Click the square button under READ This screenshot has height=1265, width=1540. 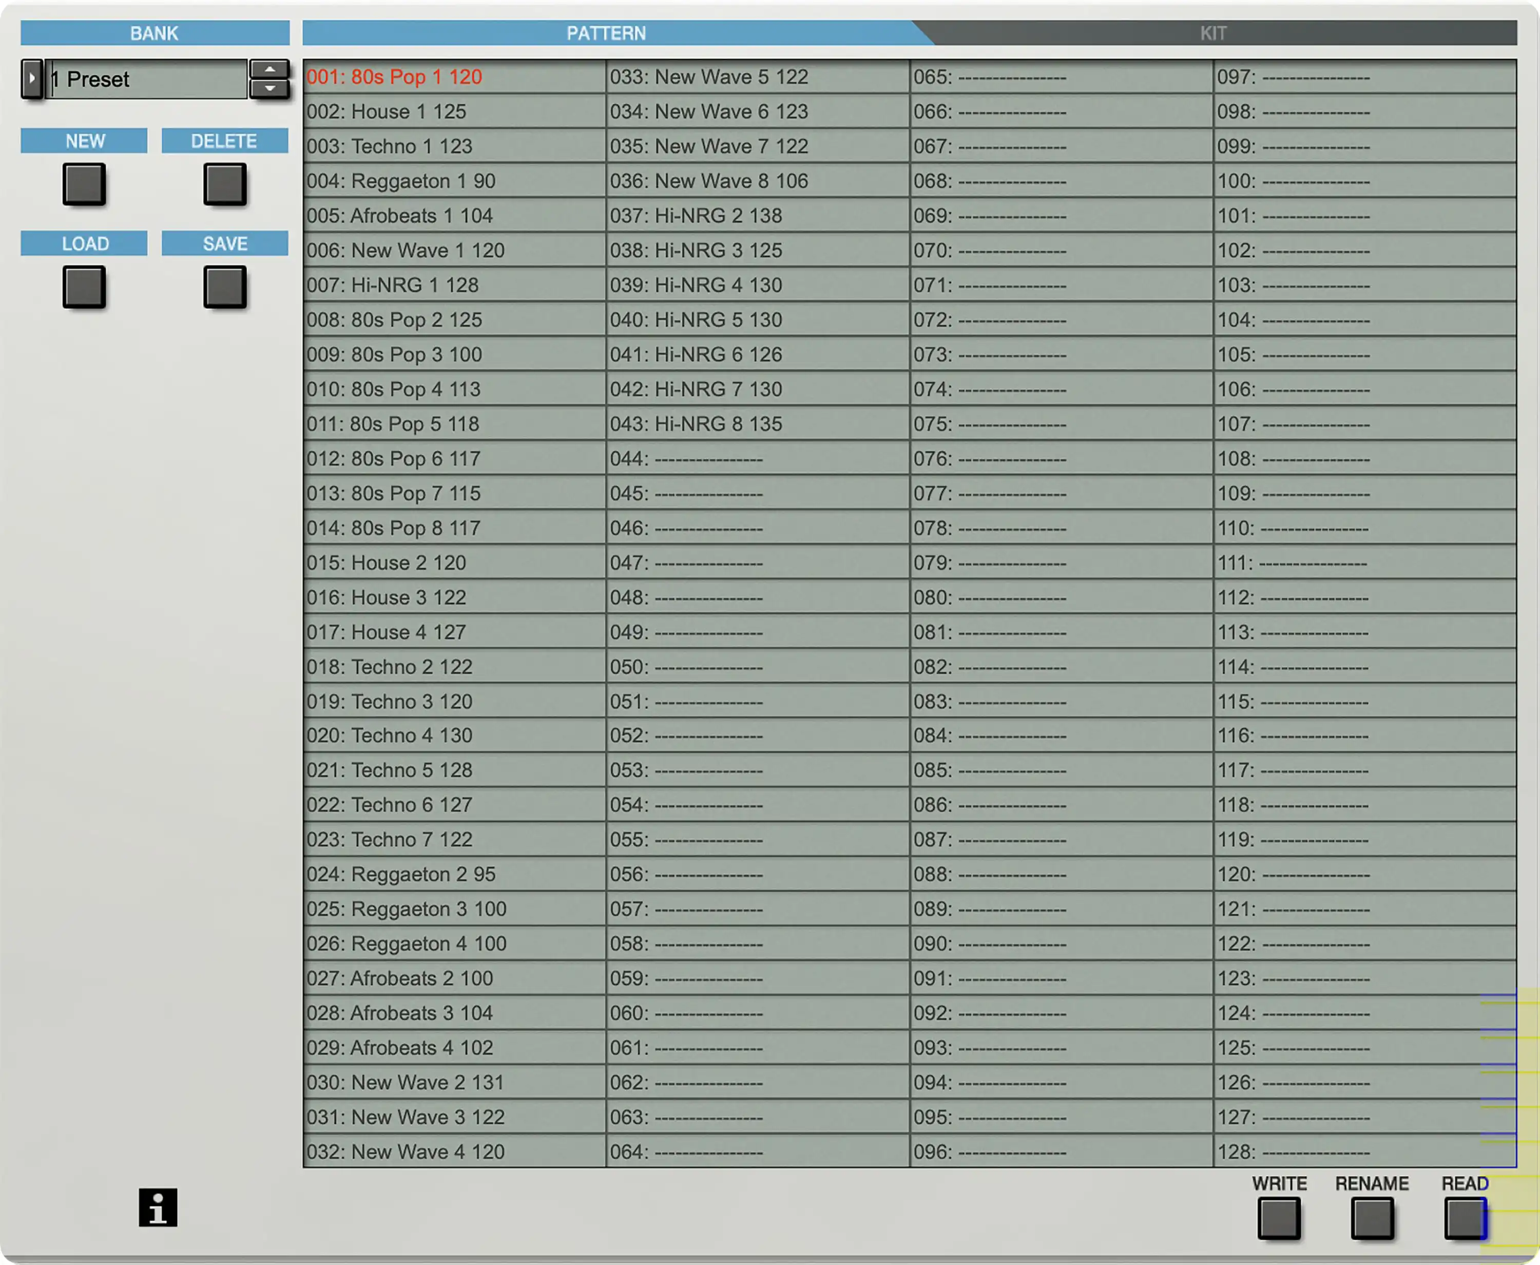click(x=1465, y=1218)
